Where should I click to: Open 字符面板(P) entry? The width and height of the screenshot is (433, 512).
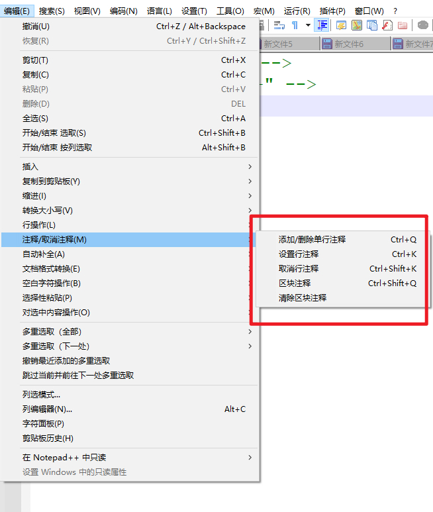click(130, 424)
